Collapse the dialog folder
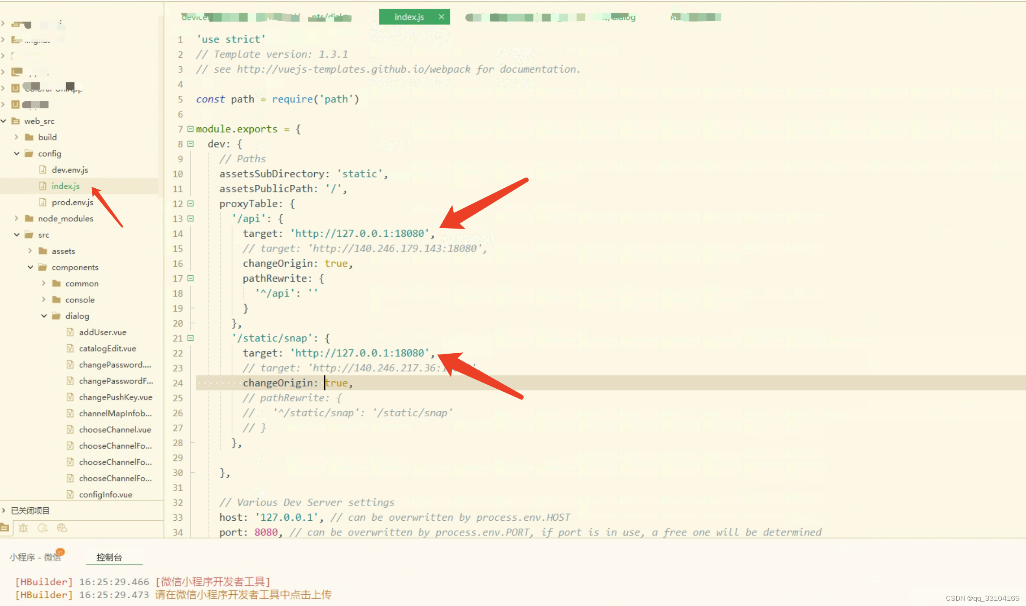The image size is (1026, 606). tap(43, 316)
